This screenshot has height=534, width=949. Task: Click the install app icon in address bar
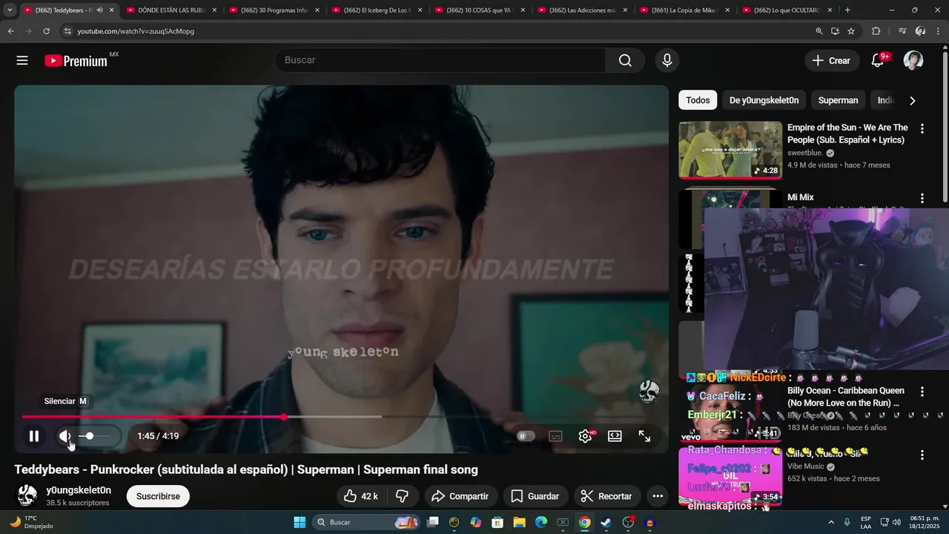(835, 31)
